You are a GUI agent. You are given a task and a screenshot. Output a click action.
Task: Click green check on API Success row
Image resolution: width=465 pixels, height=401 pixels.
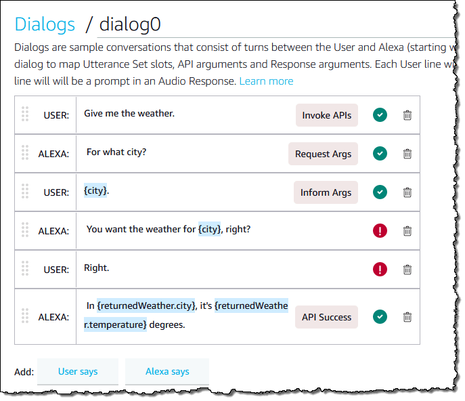[380, 316]
